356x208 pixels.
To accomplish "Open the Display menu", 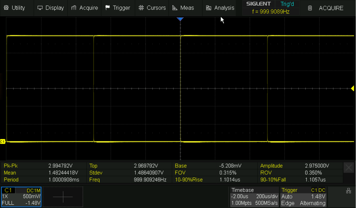I will click(50, 8).
